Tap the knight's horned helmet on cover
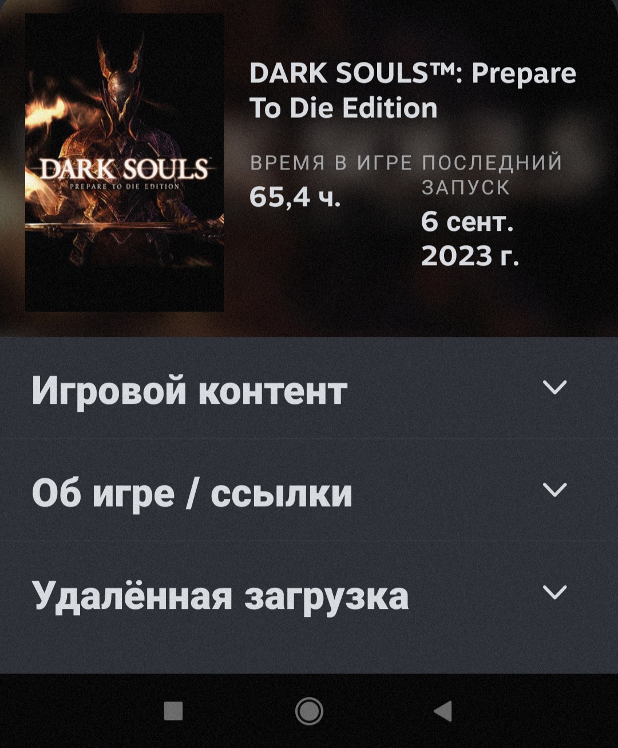Image resolution: width=618 pixels, height=748 pixels. point(120,80)
